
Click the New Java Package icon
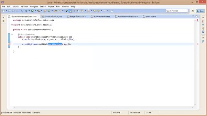[45, 11]
